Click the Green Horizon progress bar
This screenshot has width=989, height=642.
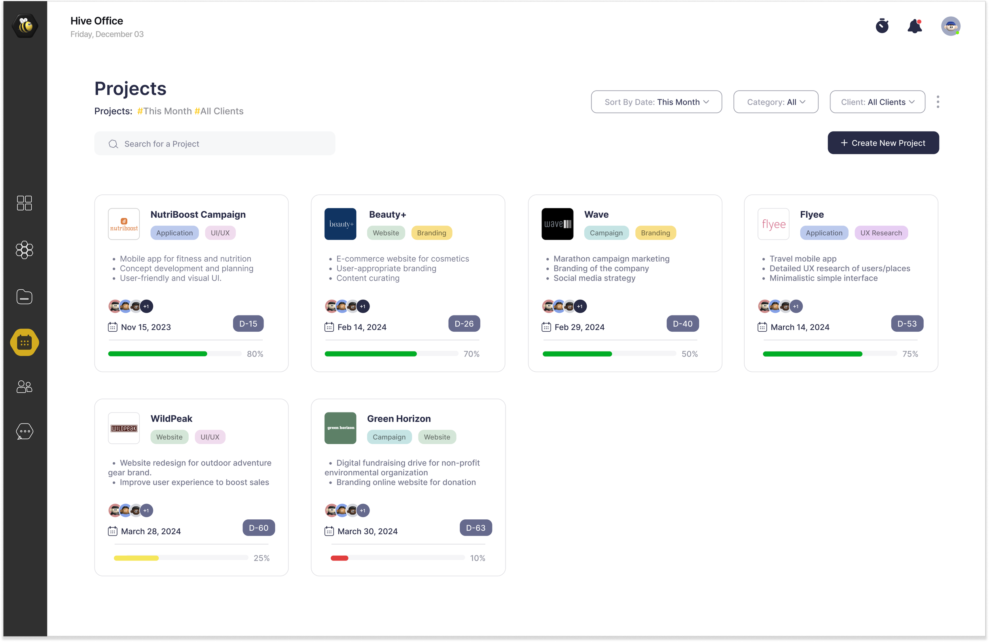(397, 558)
